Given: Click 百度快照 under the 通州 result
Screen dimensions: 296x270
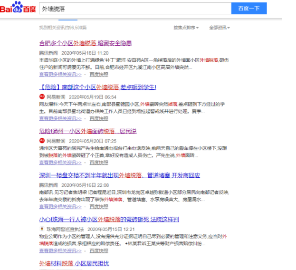Looking at the screenshot, I should pyautogui.click(x=99, y=163).
